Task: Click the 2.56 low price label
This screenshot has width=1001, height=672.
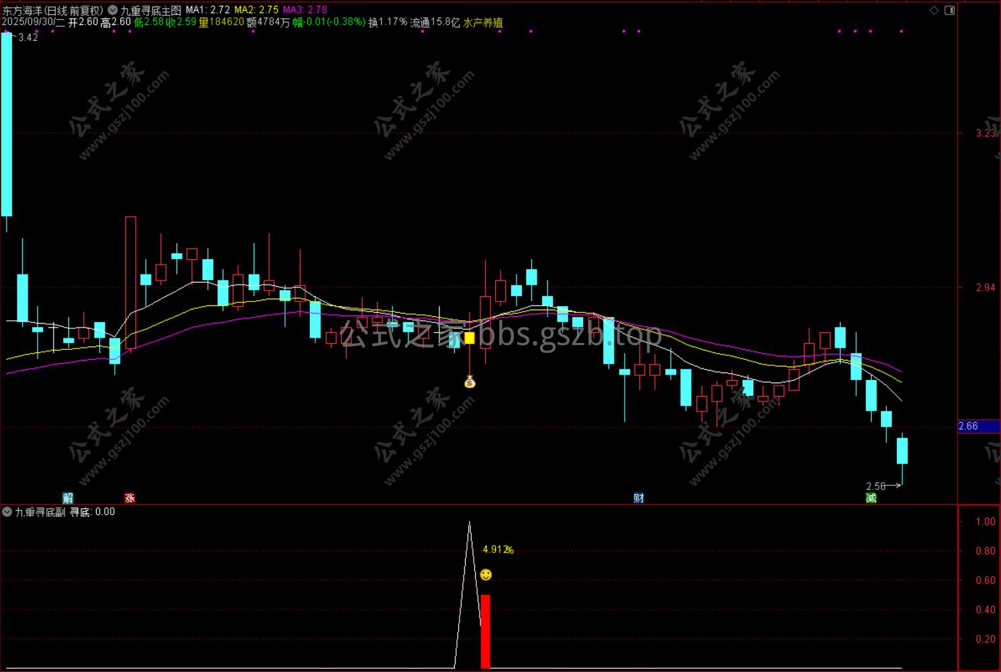Action: point(876,486)
